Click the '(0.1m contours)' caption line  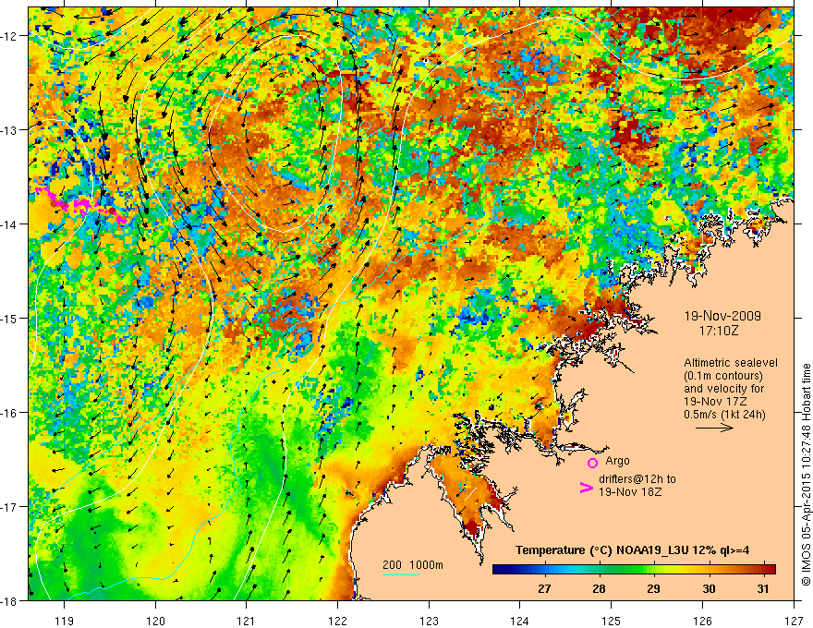tap(723, 376)
